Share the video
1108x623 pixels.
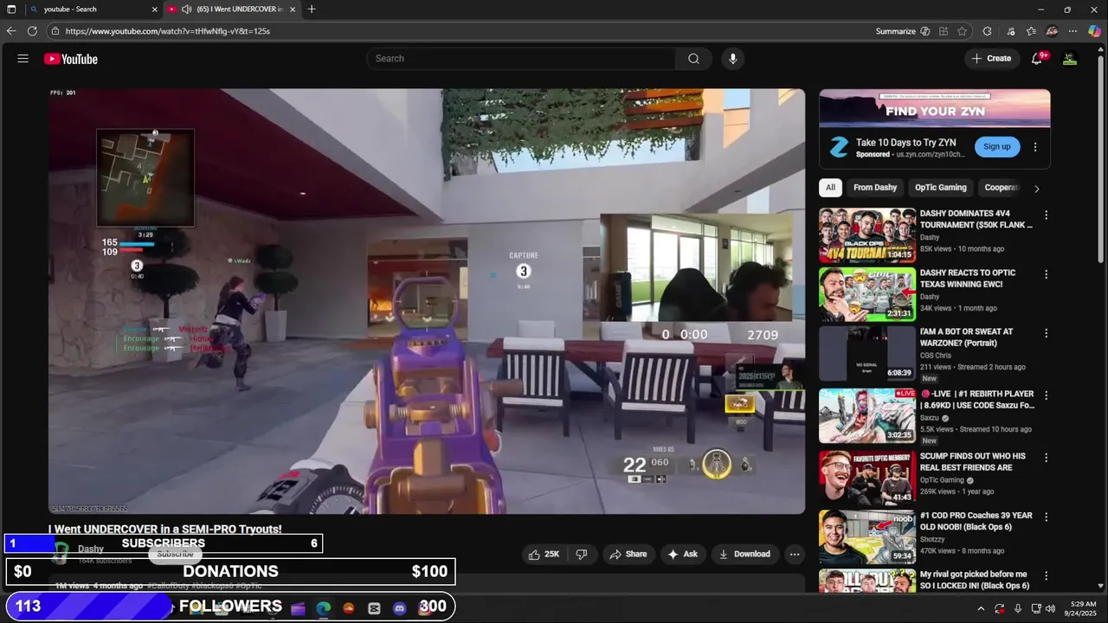pos(627,554)
